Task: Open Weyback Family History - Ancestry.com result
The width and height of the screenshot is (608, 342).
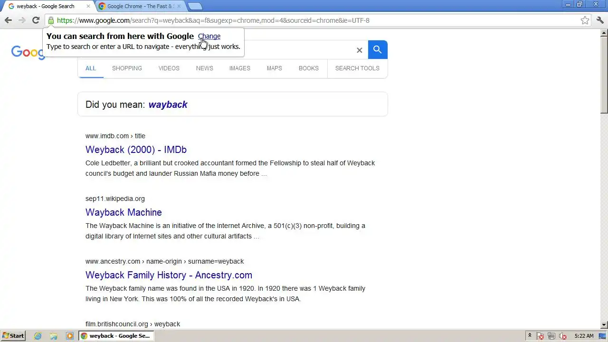Action: (x=169, y=275)
